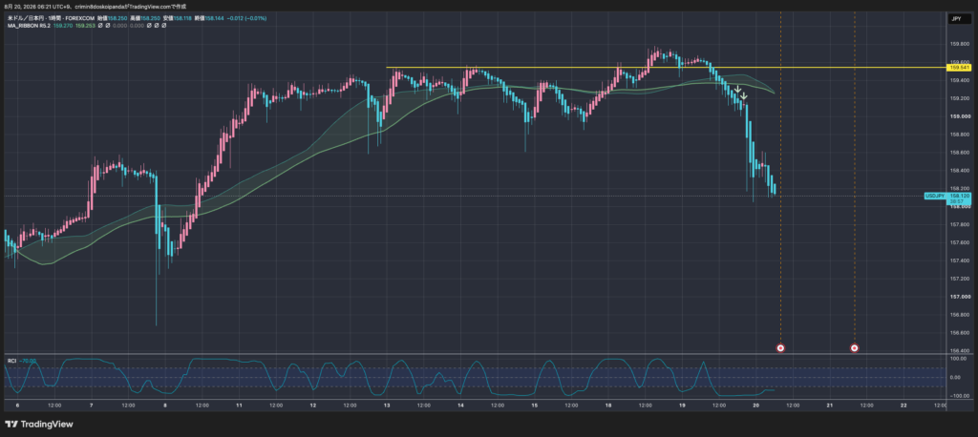Viewport: 978px width, 437px height.
Task: Click the bold 157.000 price axis label
Action: [959, 297]
